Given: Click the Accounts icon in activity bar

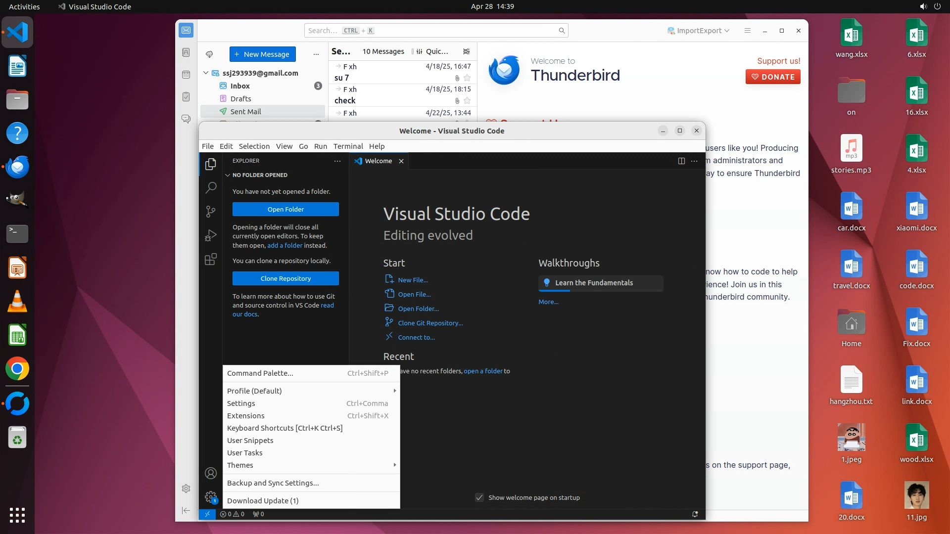Looking at the screenshot, I should point(211,473).
